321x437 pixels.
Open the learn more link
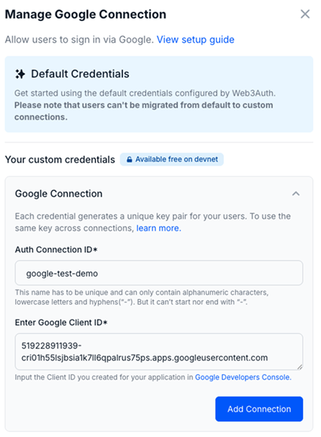coord(159,228)
